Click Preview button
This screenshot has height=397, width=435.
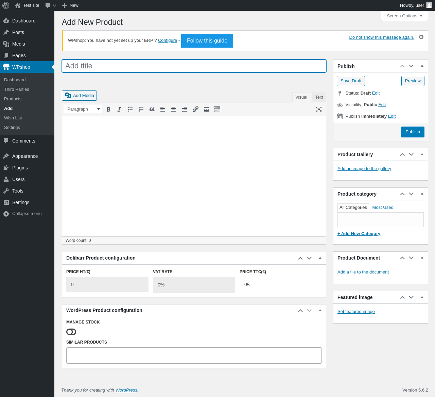pyautogui.click(x=413, y=81)
